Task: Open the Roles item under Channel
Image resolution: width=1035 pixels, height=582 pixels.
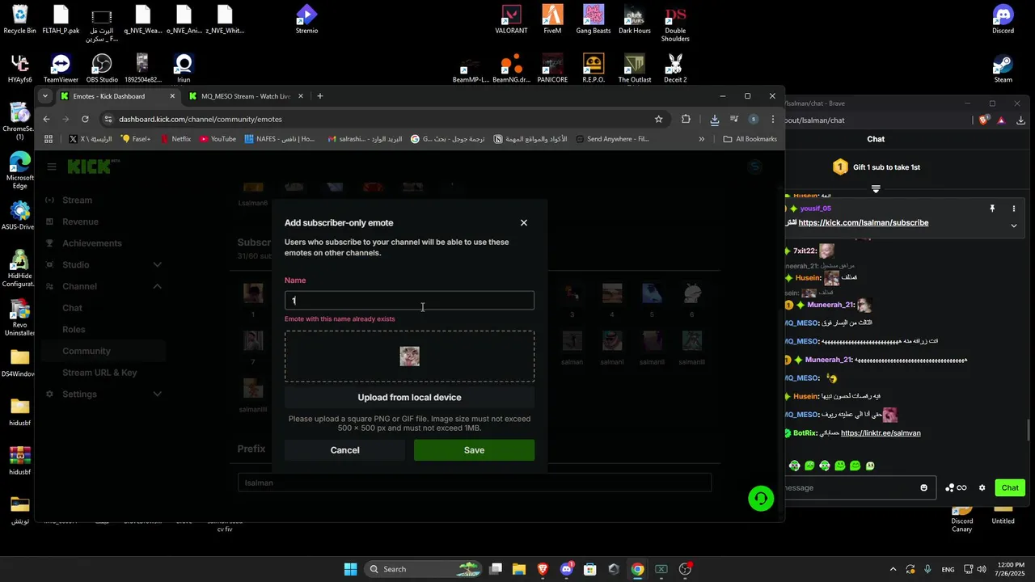Action: click(x=74, y=330)
